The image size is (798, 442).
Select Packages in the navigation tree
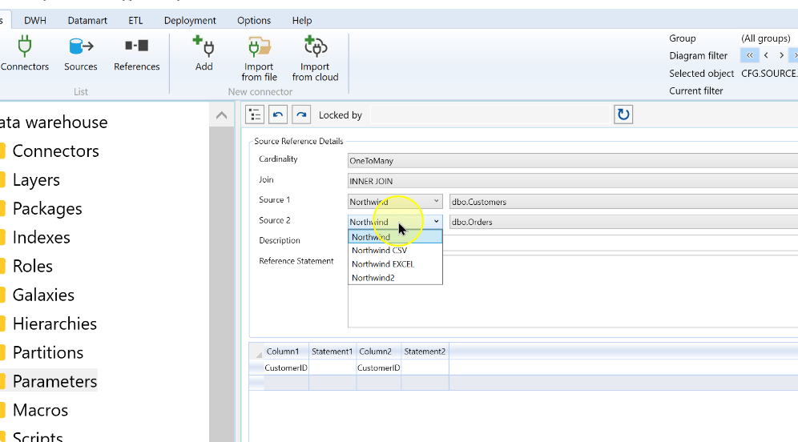pos(47,208)
